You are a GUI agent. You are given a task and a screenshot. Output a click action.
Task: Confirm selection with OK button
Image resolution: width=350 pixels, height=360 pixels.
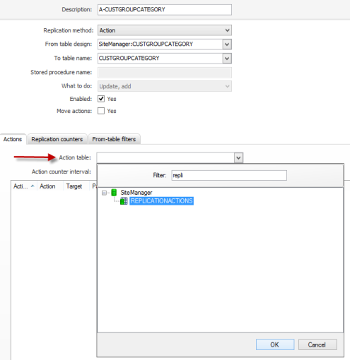coord(275,344)
